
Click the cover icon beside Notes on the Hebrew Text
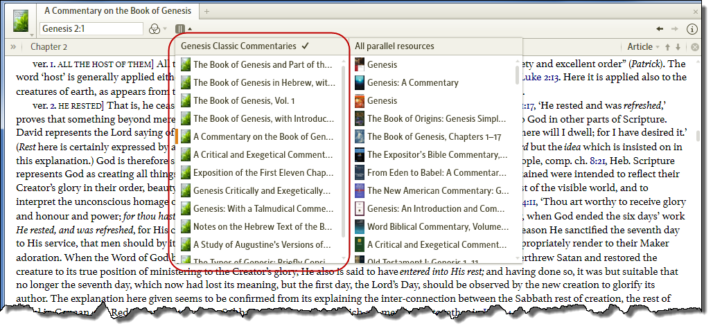coord(185,226)
